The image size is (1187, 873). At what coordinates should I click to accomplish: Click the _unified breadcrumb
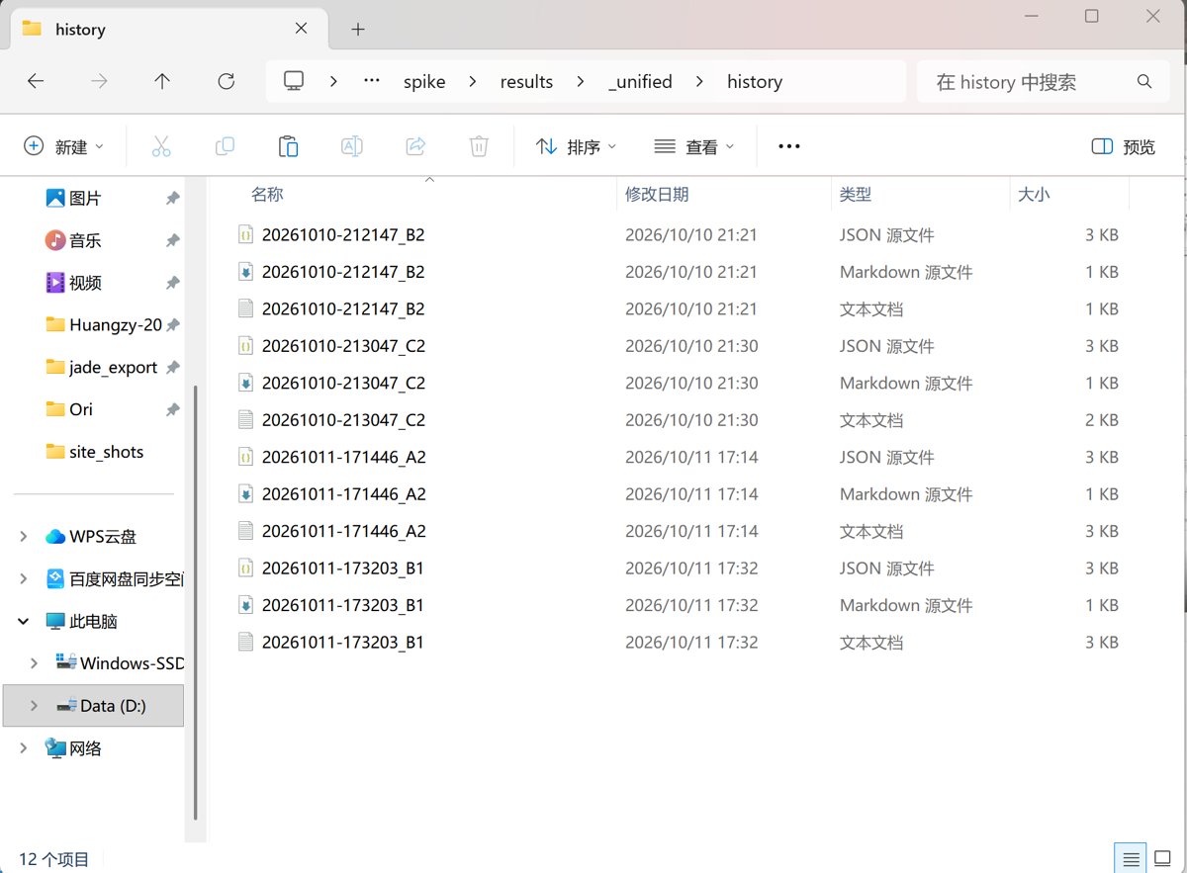(x=640, y=82)
